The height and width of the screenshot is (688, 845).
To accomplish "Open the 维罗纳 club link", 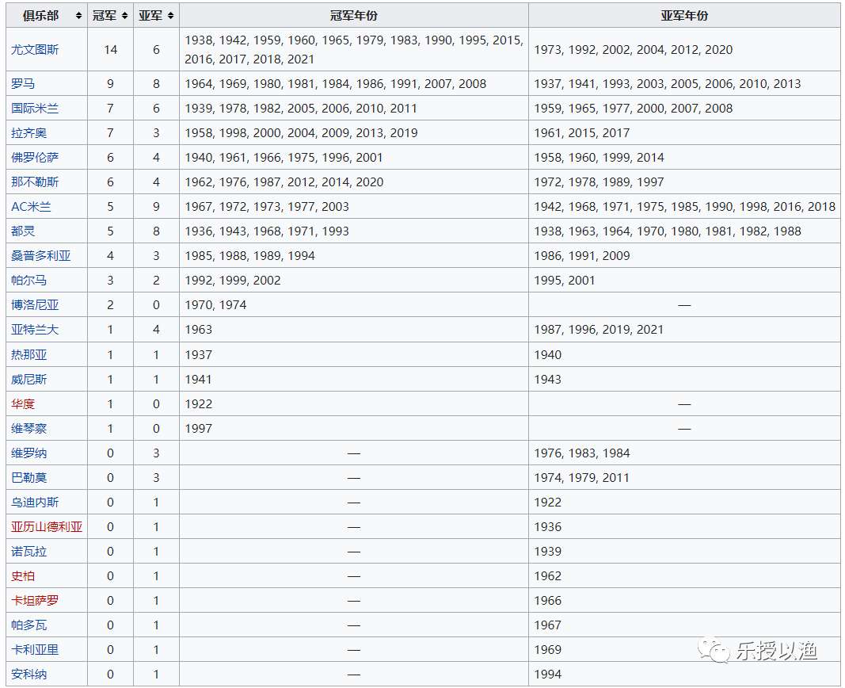I will coord(29,453).
